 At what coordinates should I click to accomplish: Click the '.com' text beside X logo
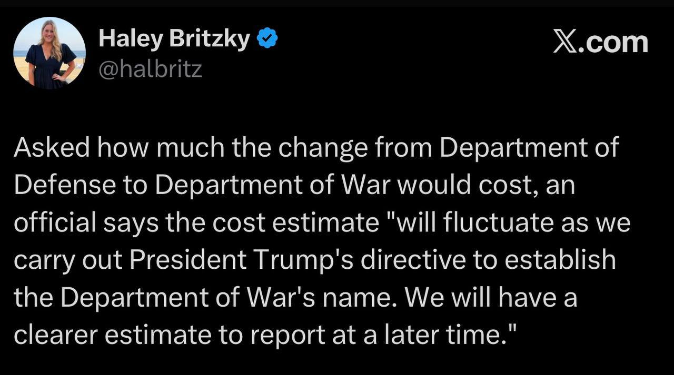tap(613, 42)
